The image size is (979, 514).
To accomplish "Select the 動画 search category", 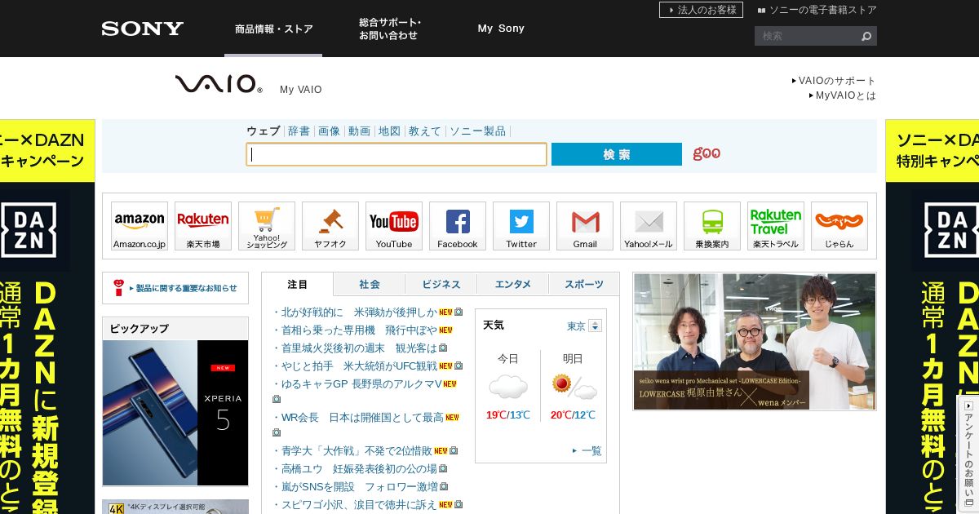I will [359, 131].
